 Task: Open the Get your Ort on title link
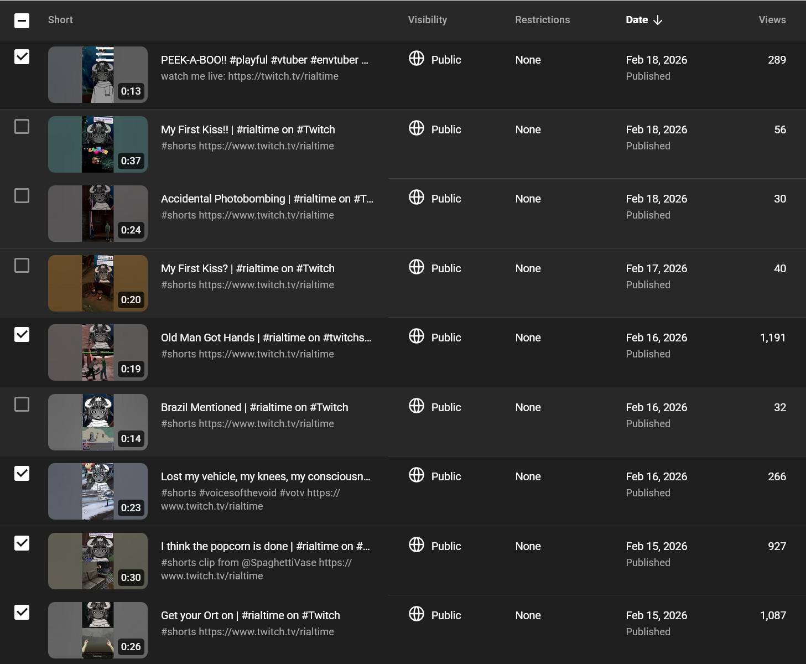point(250,615)
